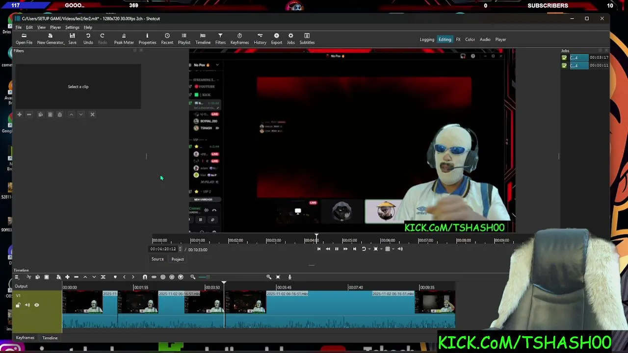
Task: Toggle snapping (magnet icon) on the timeline
Action: click(145, 277)
